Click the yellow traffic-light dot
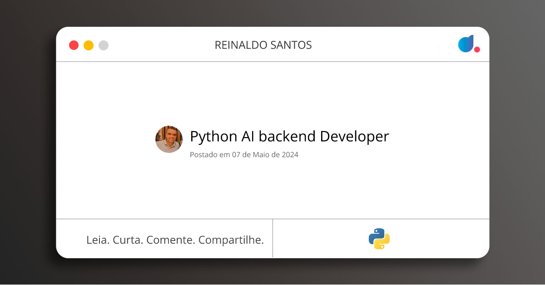Screen dimensions: 545x285 pyautogui.click(x=89, y=45)
